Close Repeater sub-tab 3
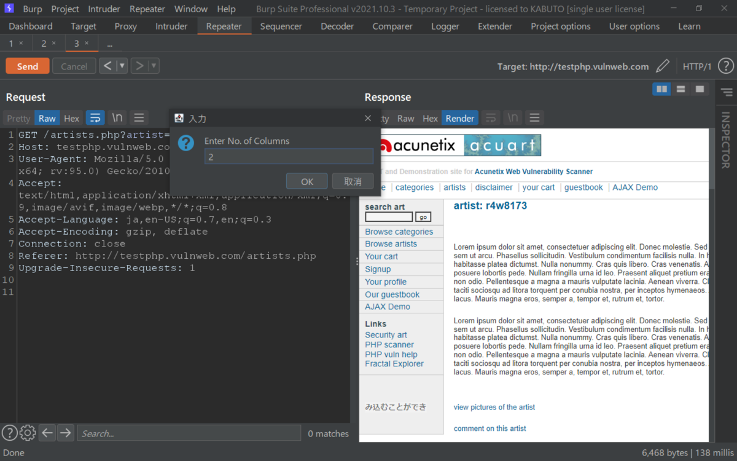Image resolution: width=737 pixels, height=461 pixels. 87,43
